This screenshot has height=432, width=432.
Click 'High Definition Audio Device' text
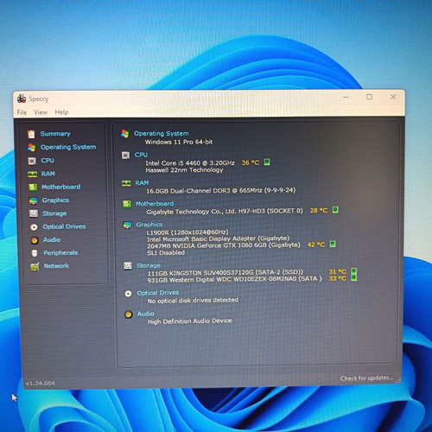coord(190,321)
